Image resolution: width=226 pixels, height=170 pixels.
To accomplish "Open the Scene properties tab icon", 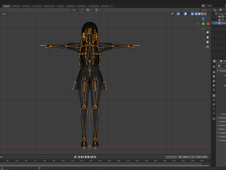I will point(214,85).
